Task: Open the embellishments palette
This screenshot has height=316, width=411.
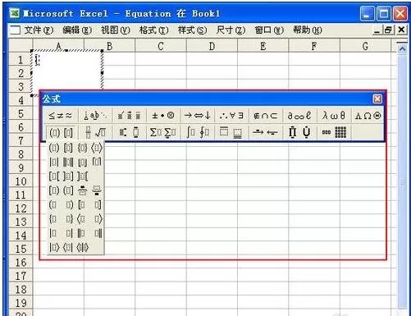Action: tap(129, 116)
